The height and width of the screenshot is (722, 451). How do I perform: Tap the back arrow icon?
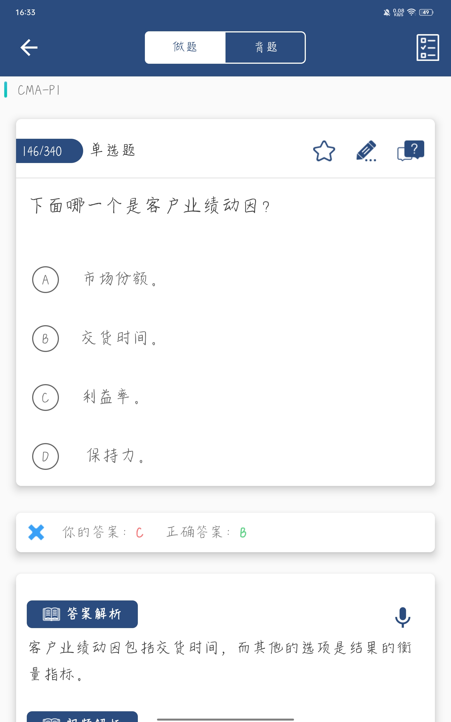29,47
